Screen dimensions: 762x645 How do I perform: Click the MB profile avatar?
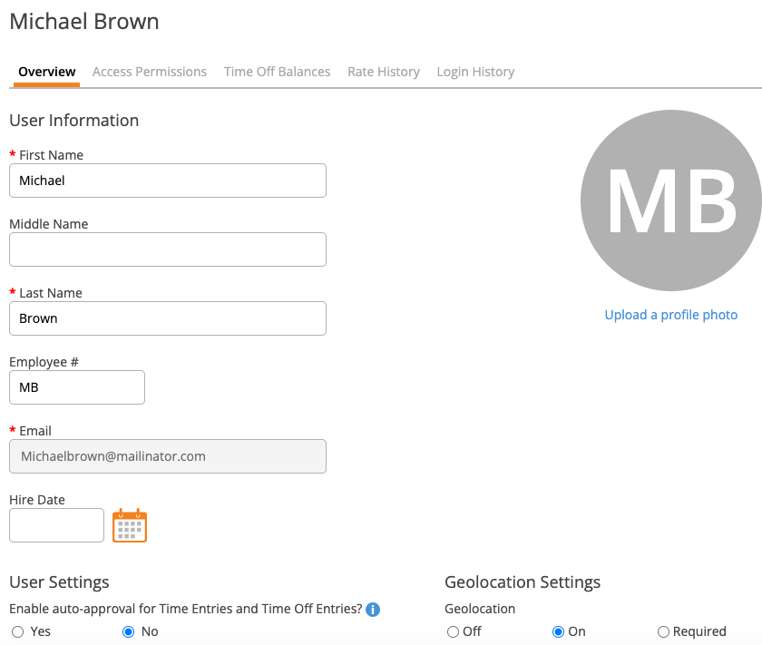(671, 200)
